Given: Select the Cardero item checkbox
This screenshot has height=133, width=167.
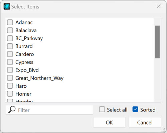Looking at the screenshot, I should pos(10,54).
